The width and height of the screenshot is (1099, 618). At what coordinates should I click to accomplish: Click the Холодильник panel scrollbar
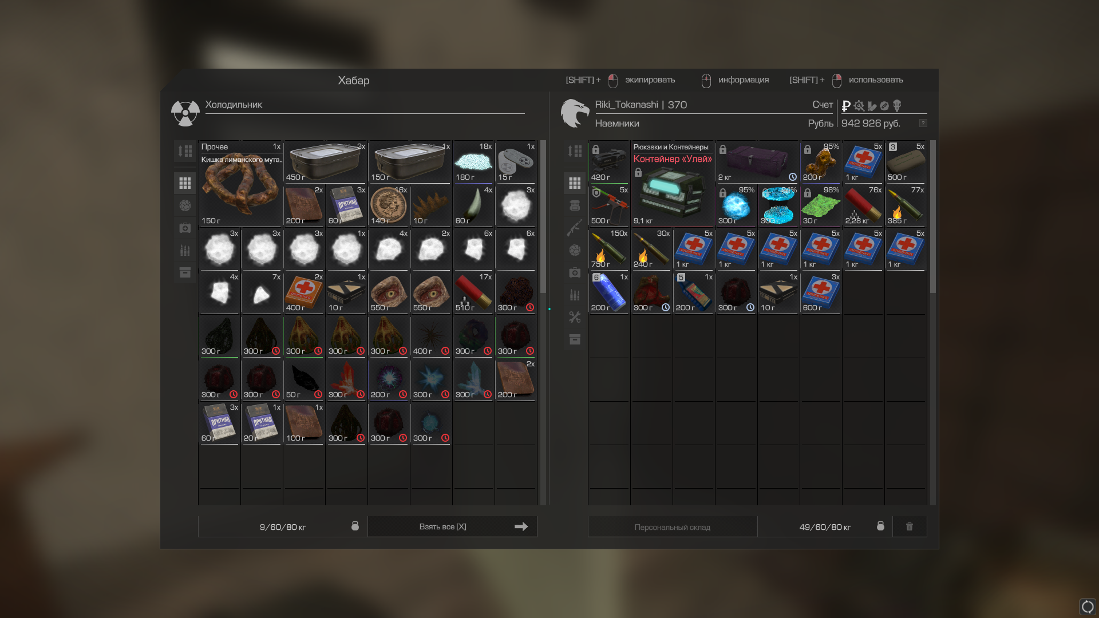543,217
